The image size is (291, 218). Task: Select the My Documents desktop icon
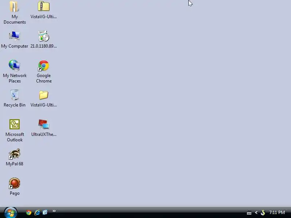(x=15, y=13)
